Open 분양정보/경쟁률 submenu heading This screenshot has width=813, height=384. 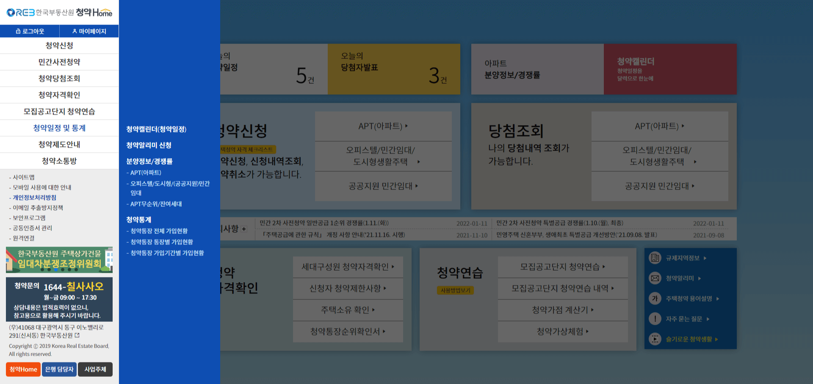pos(149,161)
